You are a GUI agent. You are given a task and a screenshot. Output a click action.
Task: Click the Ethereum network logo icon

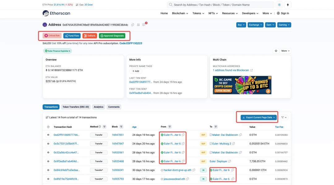[x=288, y=5]
